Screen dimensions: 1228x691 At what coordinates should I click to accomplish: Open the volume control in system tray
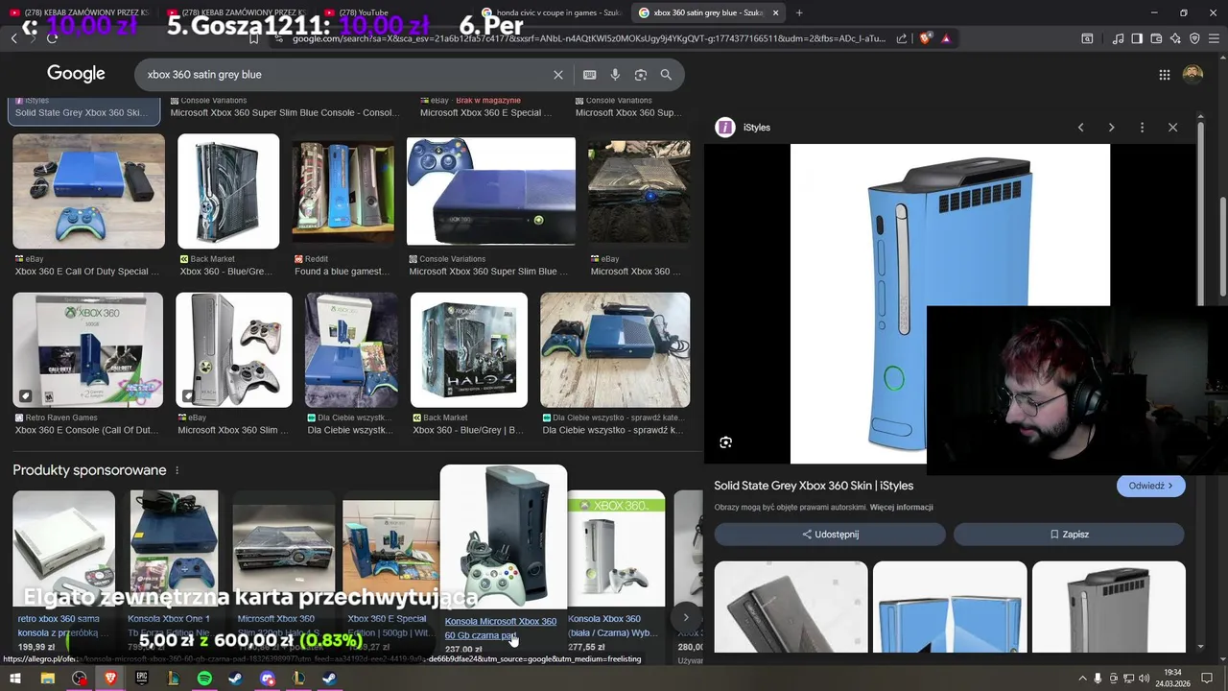coord(1144,679)
